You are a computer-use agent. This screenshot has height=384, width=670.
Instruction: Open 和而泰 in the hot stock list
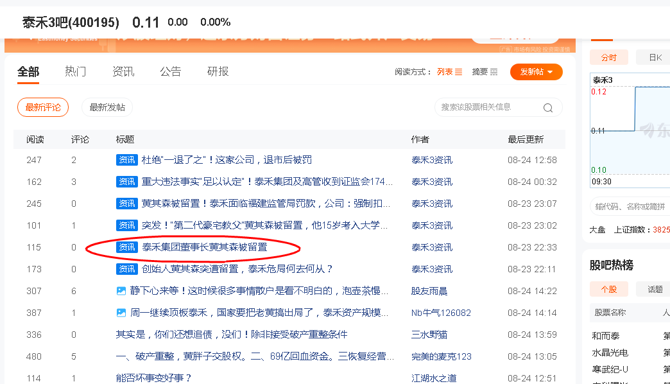click(605, 336)
